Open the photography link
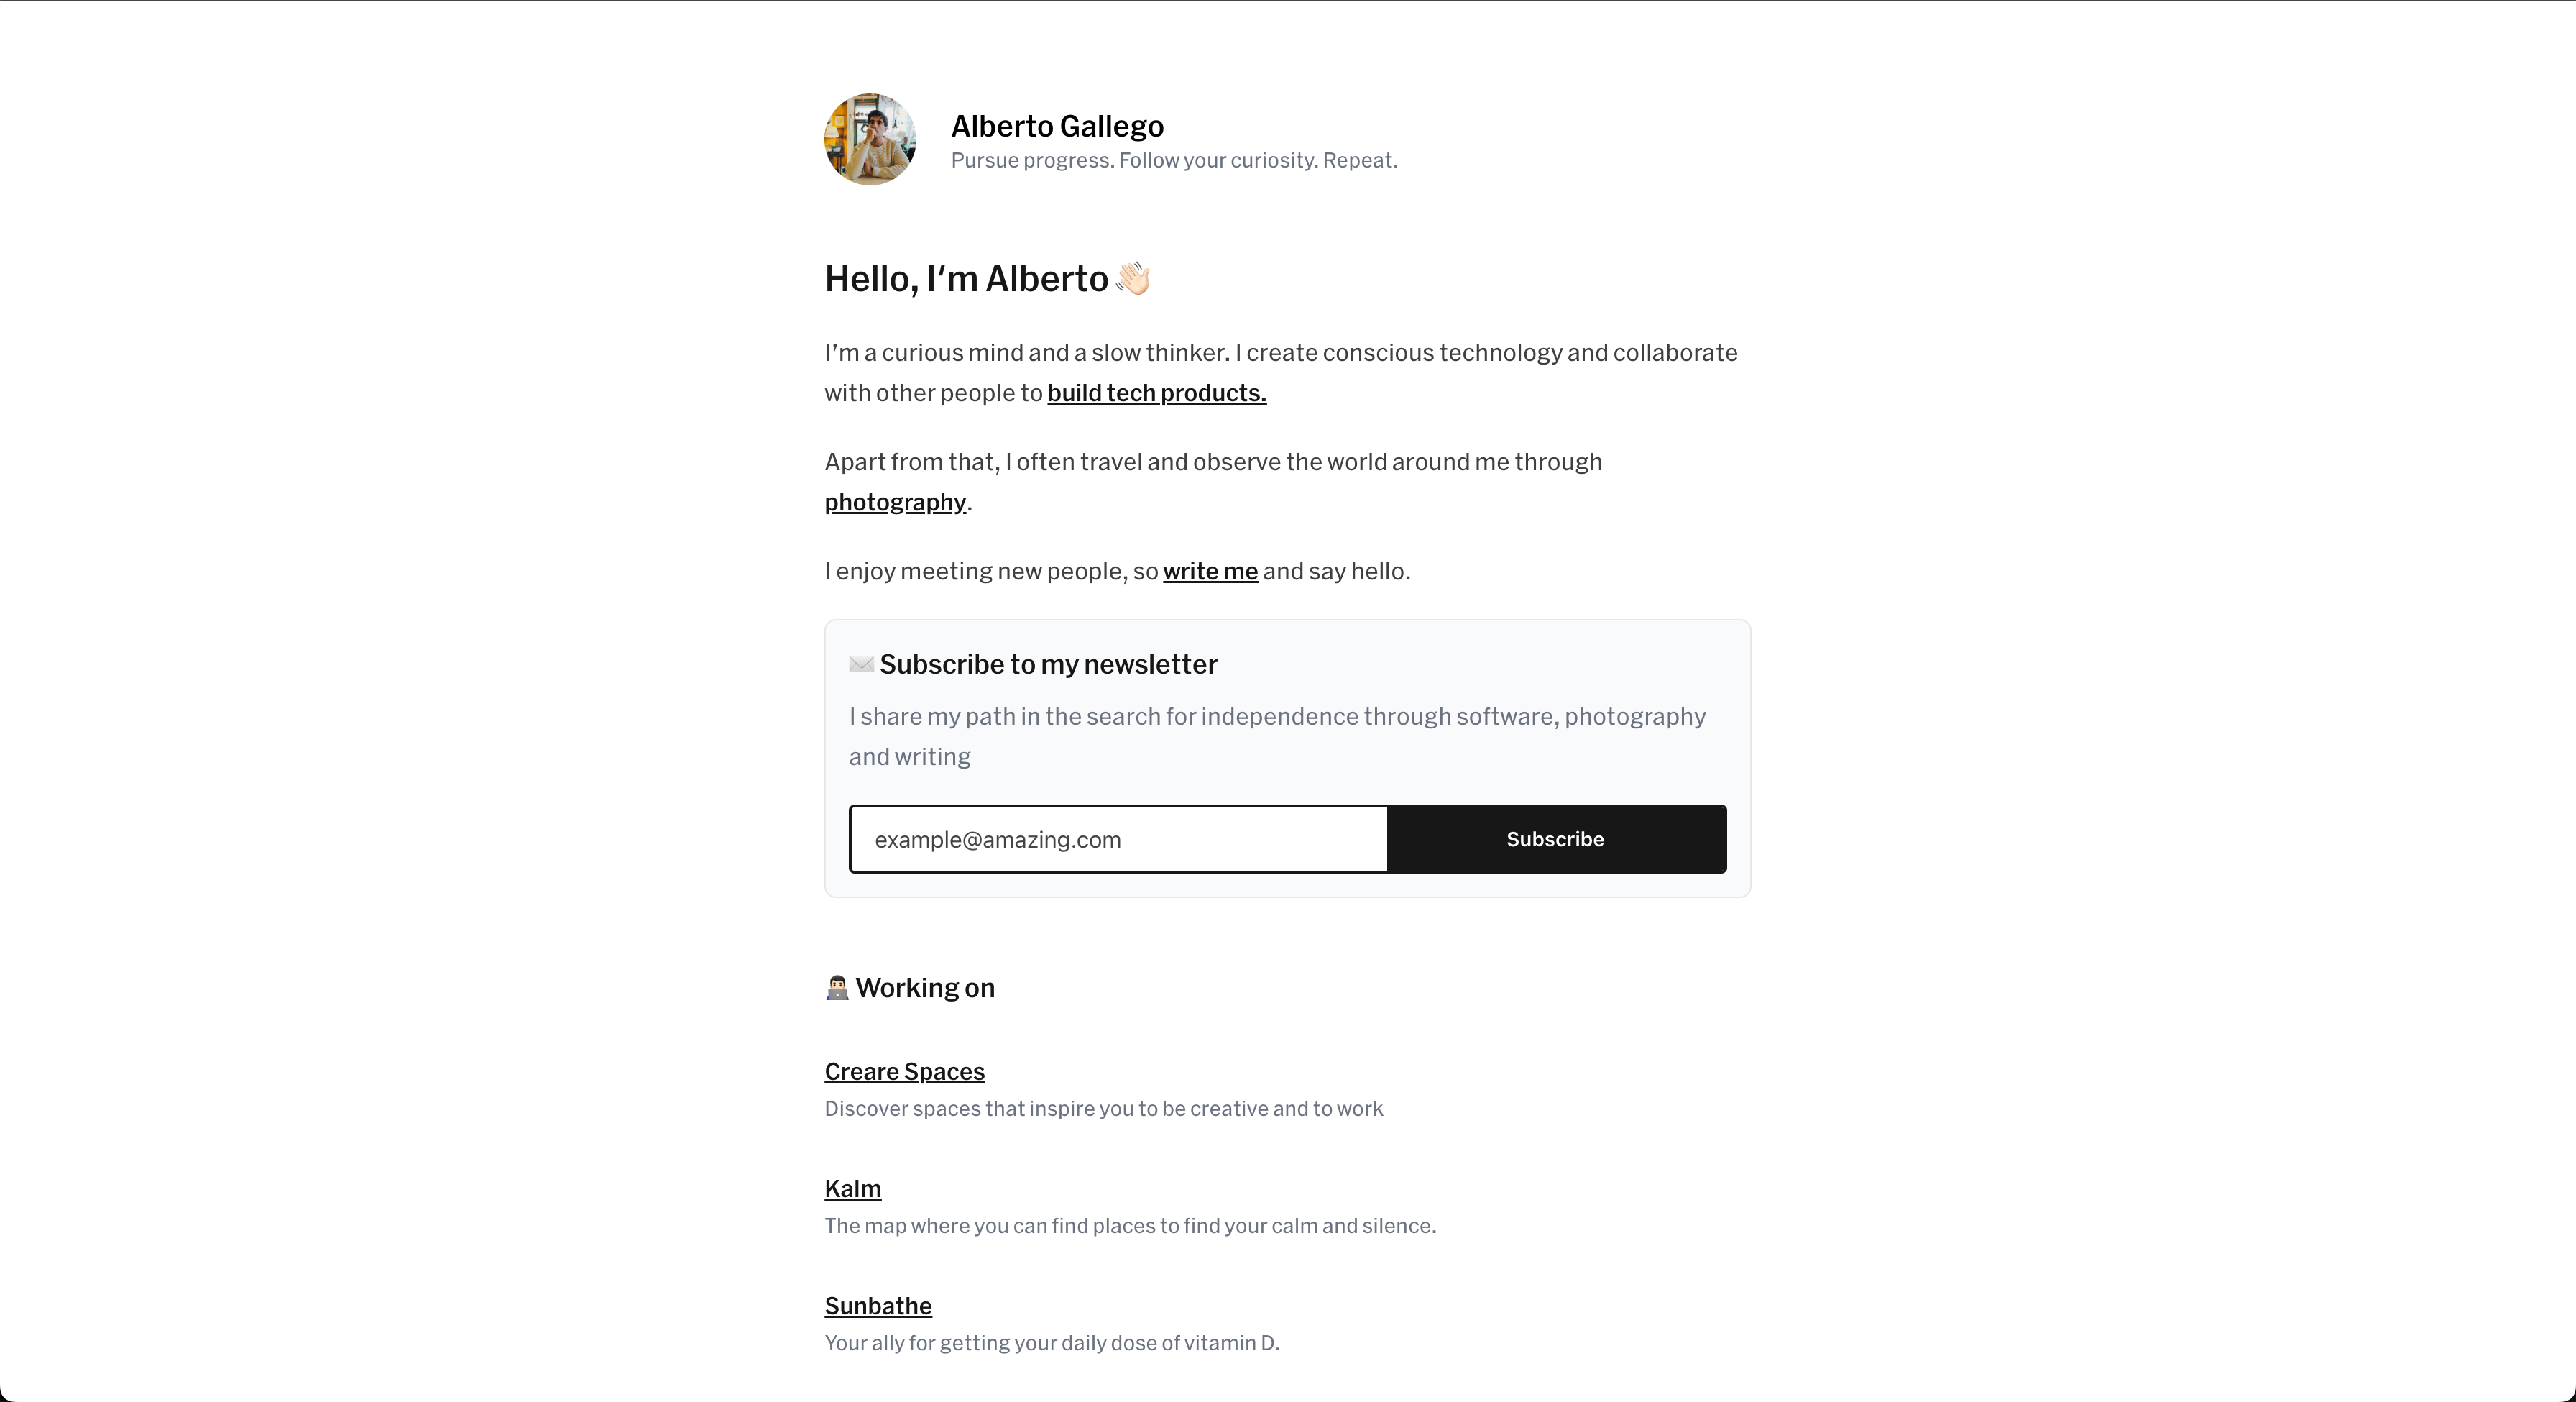This screenshot has height=1402, width=2576. coord(895,502)
